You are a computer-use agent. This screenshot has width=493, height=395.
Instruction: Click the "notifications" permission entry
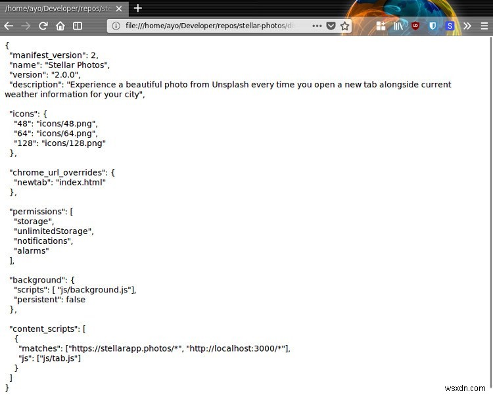43,241
